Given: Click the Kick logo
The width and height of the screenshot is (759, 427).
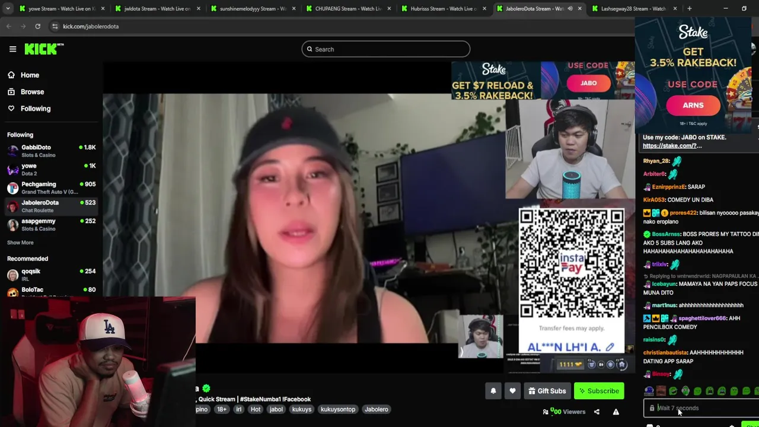Looking at the screenshot, I should 43,49.
